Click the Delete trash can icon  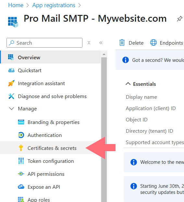pos(122,43)
